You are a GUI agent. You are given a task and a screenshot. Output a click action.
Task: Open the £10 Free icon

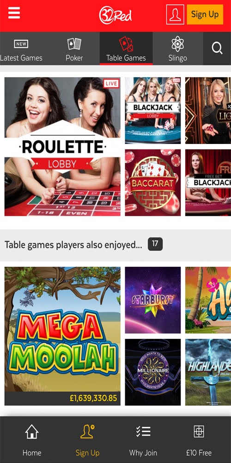199,432
